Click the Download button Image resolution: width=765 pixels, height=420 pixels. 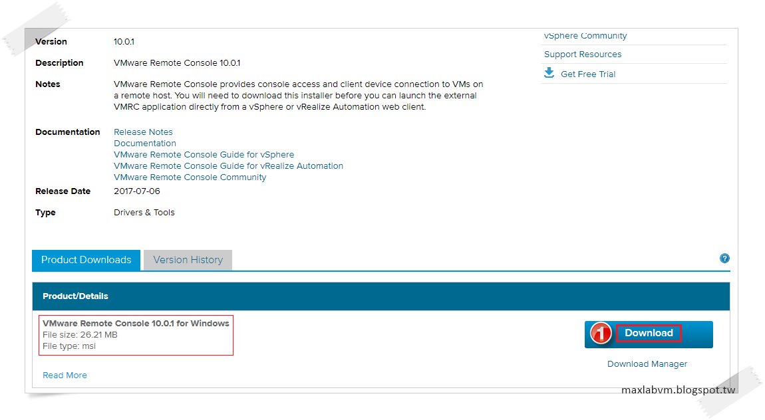click(649, 334)
